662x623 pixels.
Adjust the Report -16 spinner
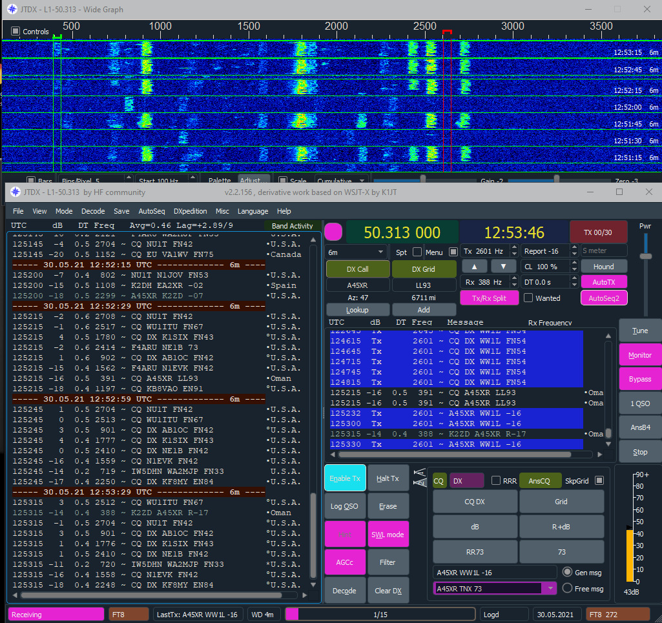pyautogui.click(x=574, y=251)
